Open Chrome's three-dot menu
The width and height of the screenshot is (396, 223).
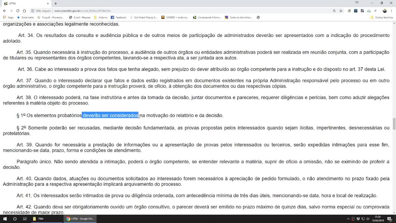391,11
